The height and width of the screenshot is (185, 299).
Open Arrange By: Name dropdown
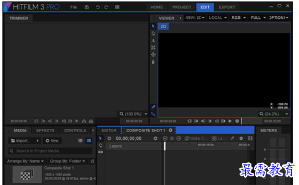tap(25, 161)
